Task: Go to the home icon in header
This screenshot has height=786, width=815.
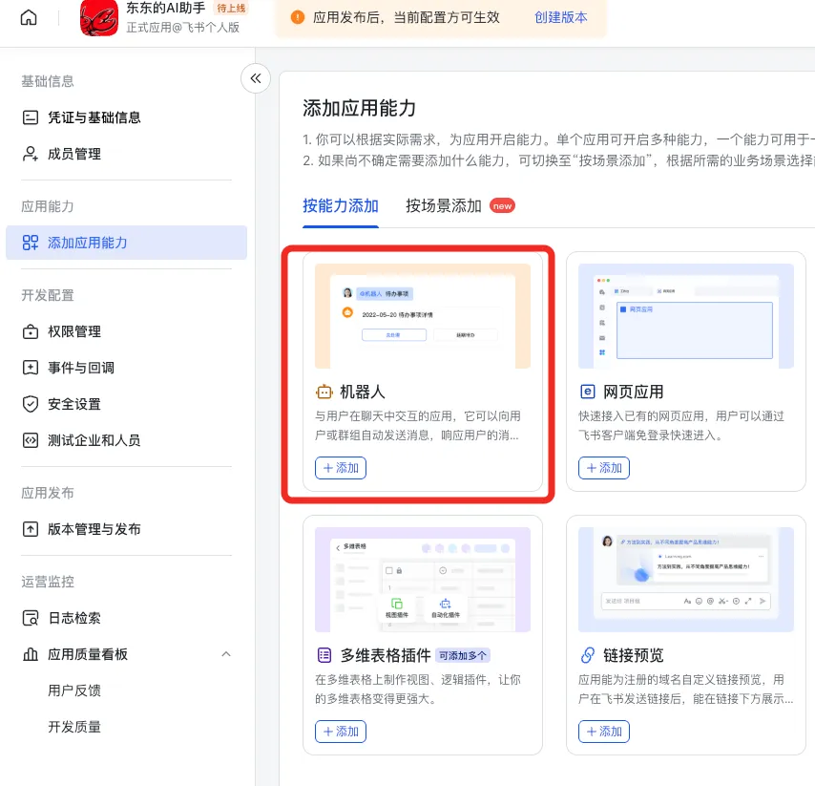Action: pos(29,18)
